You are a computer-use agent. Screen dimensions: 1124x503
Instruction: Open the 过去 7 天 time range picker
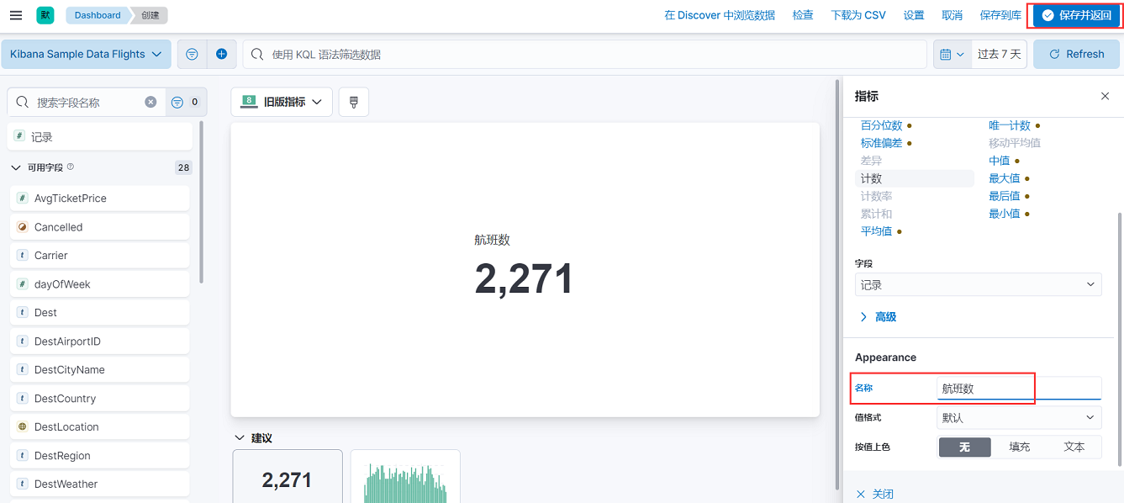pyautogui.click(x=999, y=54)
